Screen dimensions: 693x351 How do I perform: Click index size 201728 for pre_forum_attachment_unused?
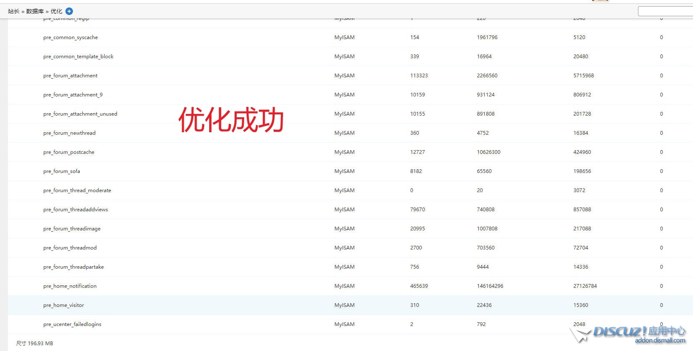(x=582, y=114)
